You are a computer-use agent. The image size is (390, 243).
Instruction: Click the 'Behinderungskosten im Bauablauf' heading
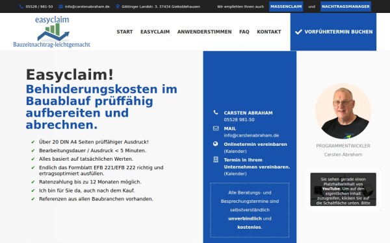pos(101,107)
